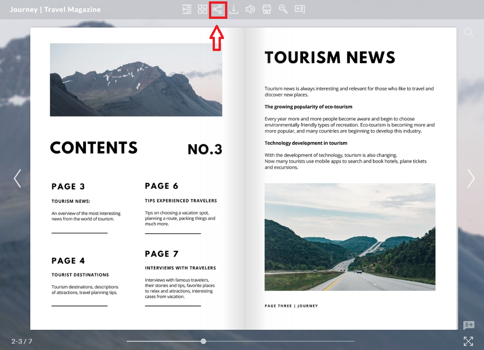Click the page navigation slider handle

click(x=203, y=341)
